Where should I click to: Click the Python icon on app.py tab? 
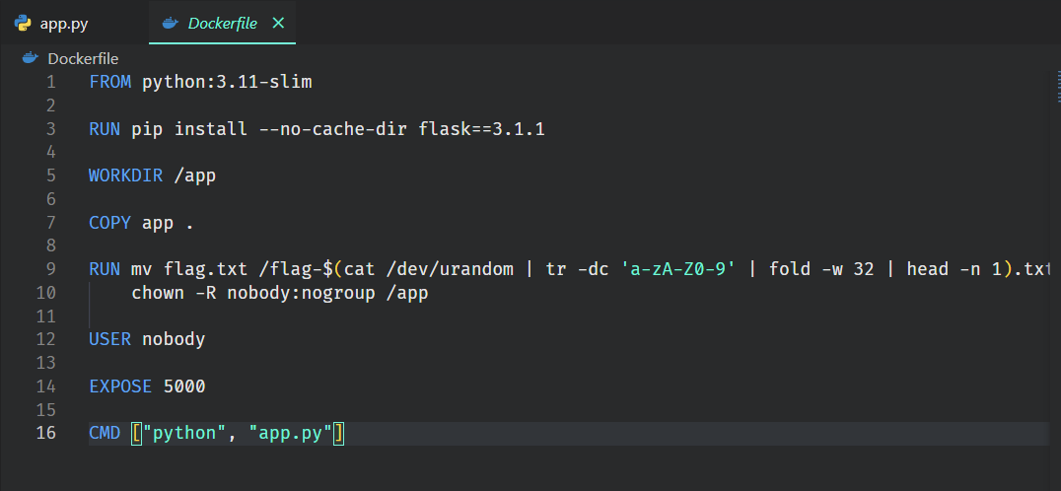point(23,24)
